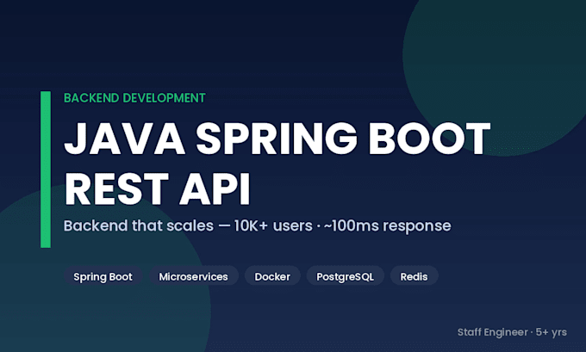Click the 'Backend that scales' subtitle line
Screen dimensions: 586x352
257,225
